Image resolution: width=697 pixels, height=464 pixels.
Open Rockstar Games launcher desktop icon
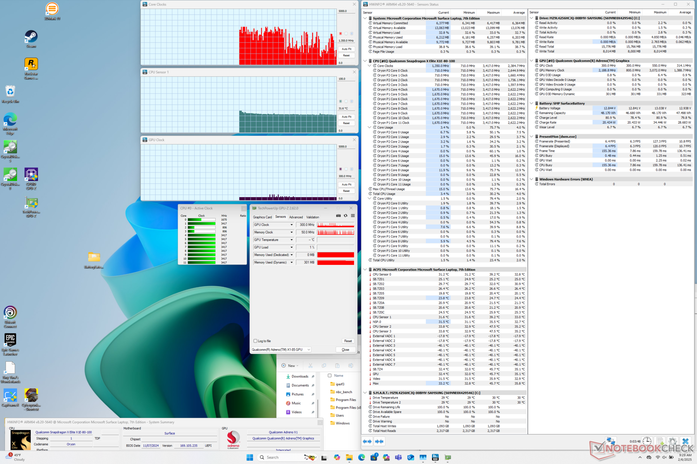[x=31, y=68]
